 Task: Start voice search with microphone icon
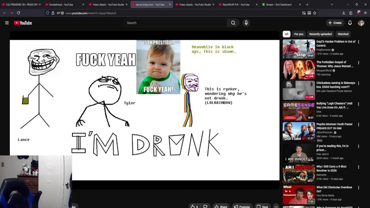(x=246, y=23)
